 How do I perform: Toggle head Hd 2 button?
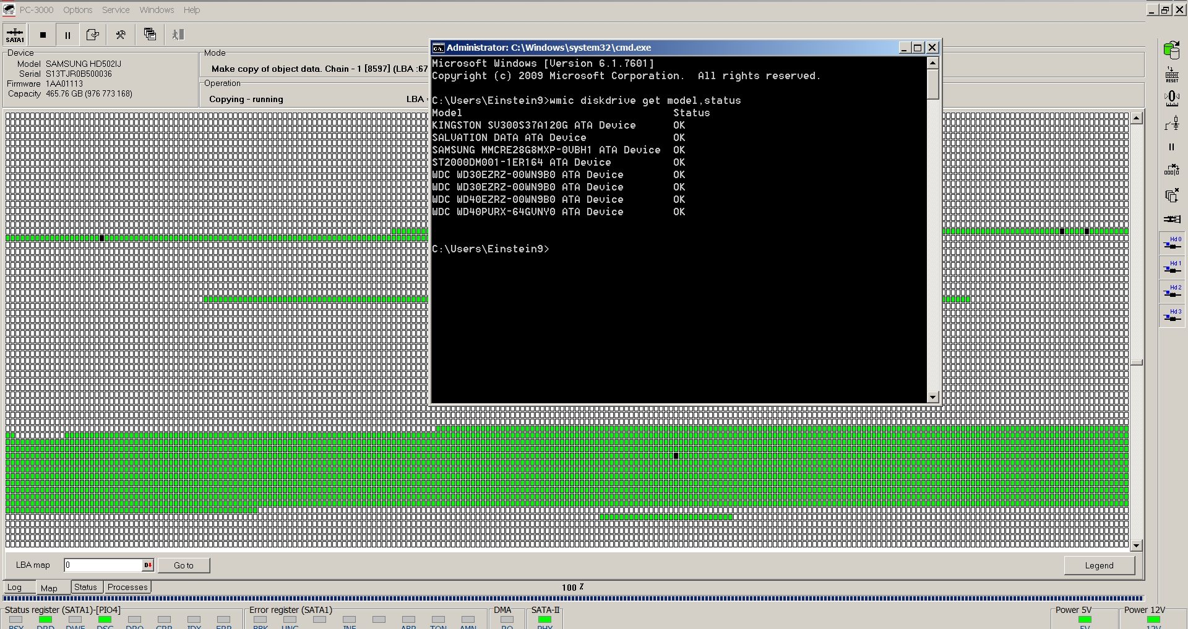(x=1172, y=291)
